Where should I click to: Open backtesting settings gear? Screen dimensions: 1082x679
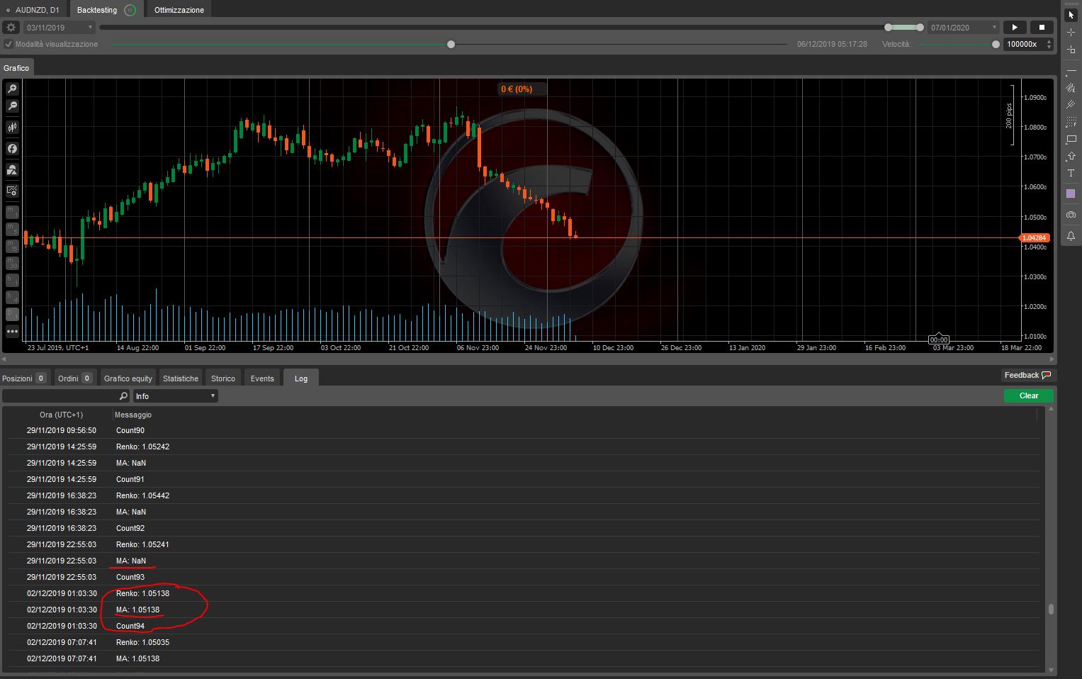click(11, 28)
